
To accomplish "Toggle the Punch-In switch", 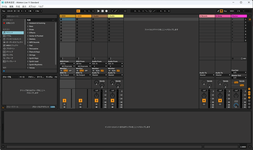I will (x=146, y=11).
